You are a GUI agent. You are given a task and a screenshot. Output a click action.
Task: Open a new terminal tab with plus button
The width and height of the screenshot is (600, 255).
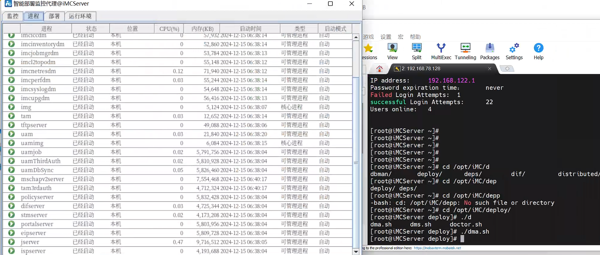(507, 68)
